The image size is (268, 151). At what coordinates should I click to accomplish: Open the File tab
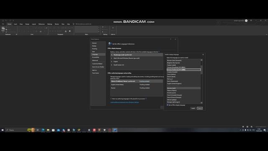pyautogui.click(x=3, y=24)
